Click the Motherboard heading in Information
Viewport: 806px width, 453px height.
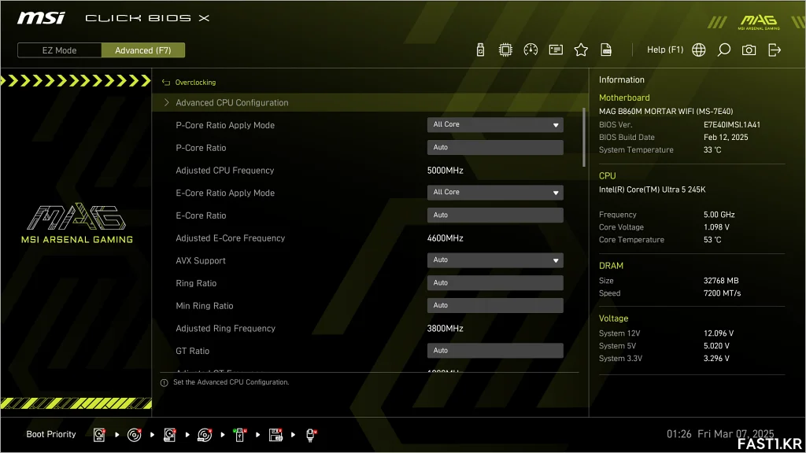tap(624, 98)
